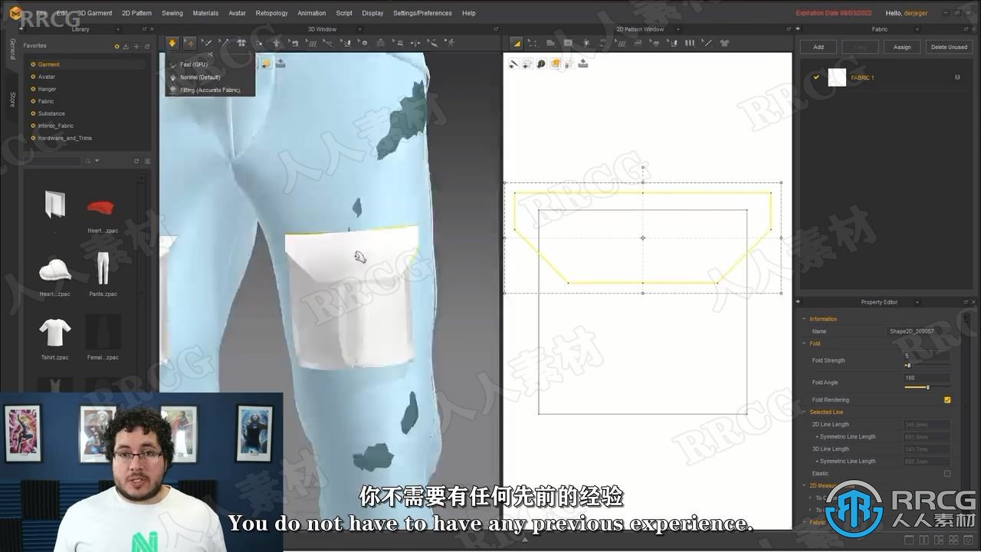The image size is (981, 552).
Task: Click the refresh icon in Library search row
Action: (136, 161)
